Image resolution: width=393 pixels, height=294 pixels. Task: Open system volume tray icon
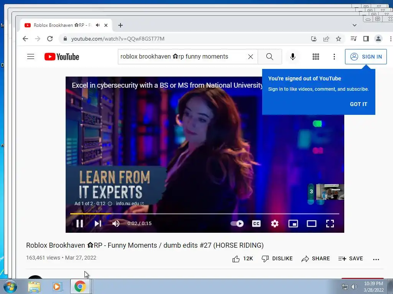point(354,287)
